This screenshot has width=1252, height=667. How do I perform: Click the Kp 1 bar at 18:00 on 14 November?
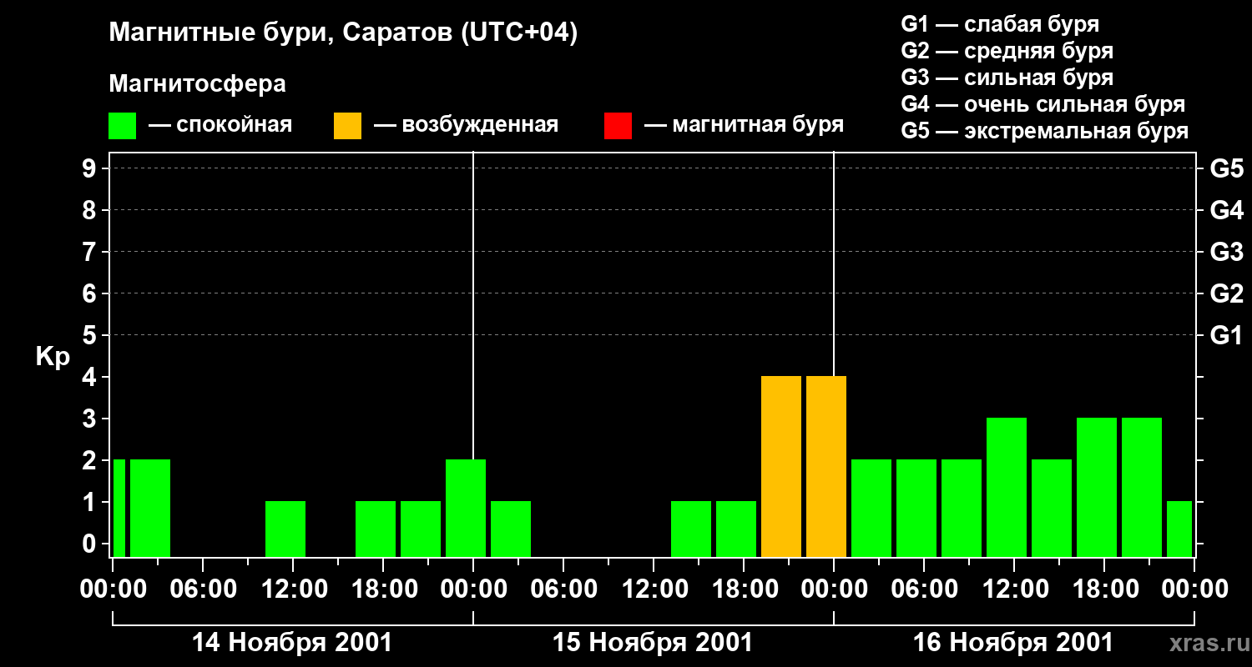376,529
